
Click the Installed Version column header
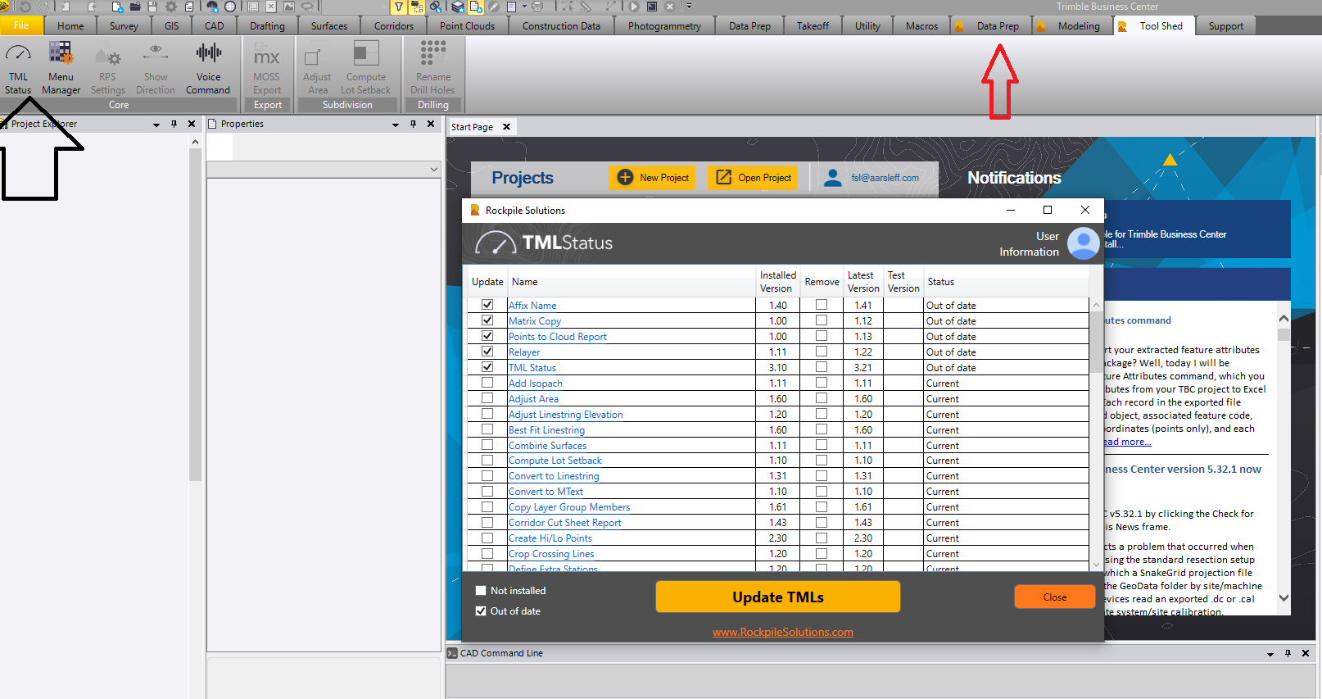click(777, 282)
